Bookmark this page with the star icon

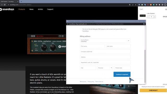(136, 5)
